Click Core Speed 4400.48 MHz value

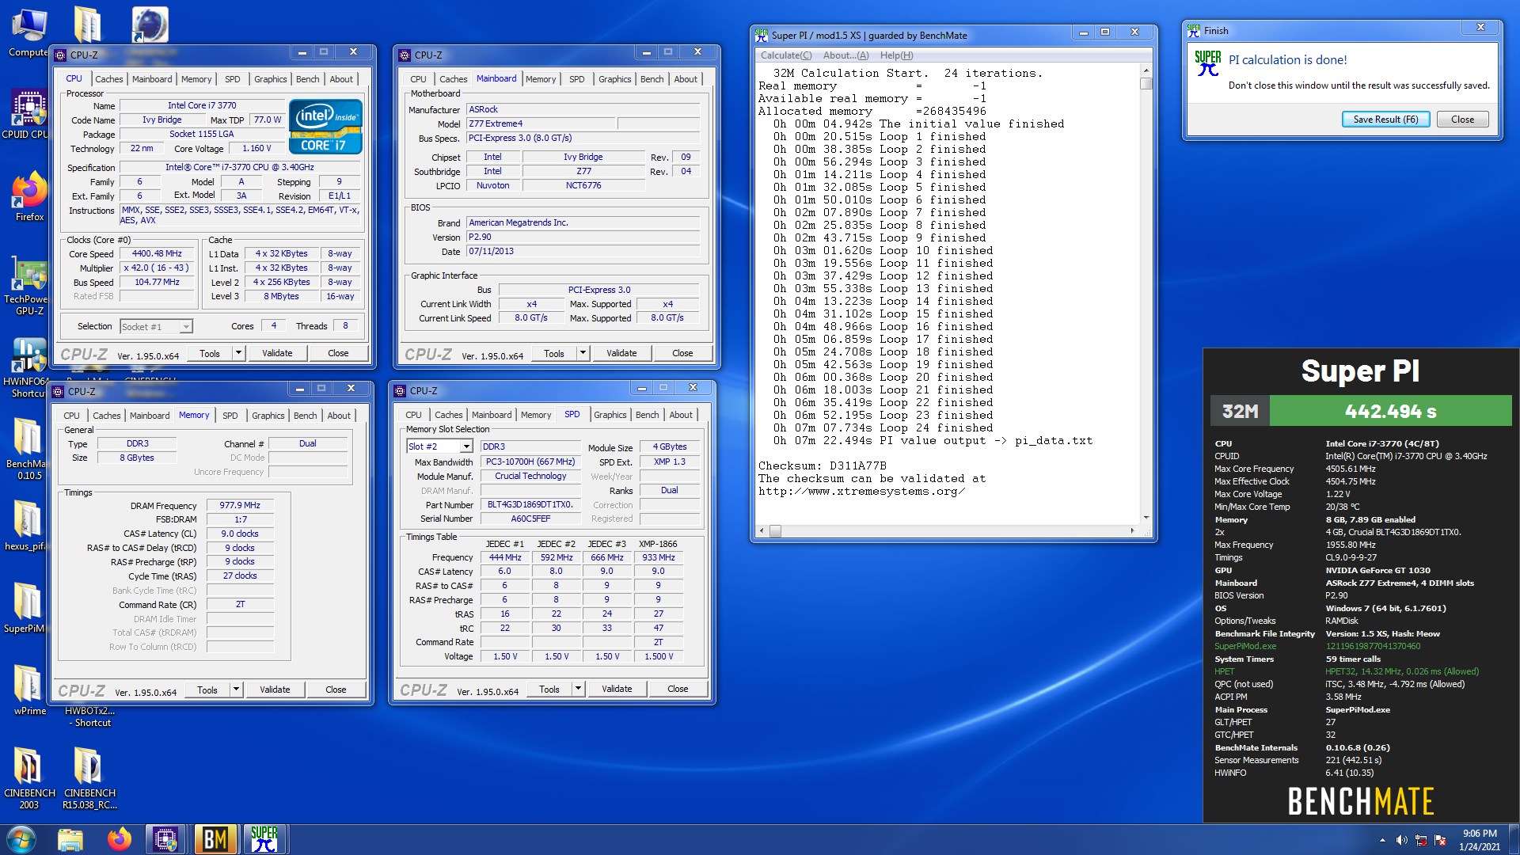tap(158, 253)
